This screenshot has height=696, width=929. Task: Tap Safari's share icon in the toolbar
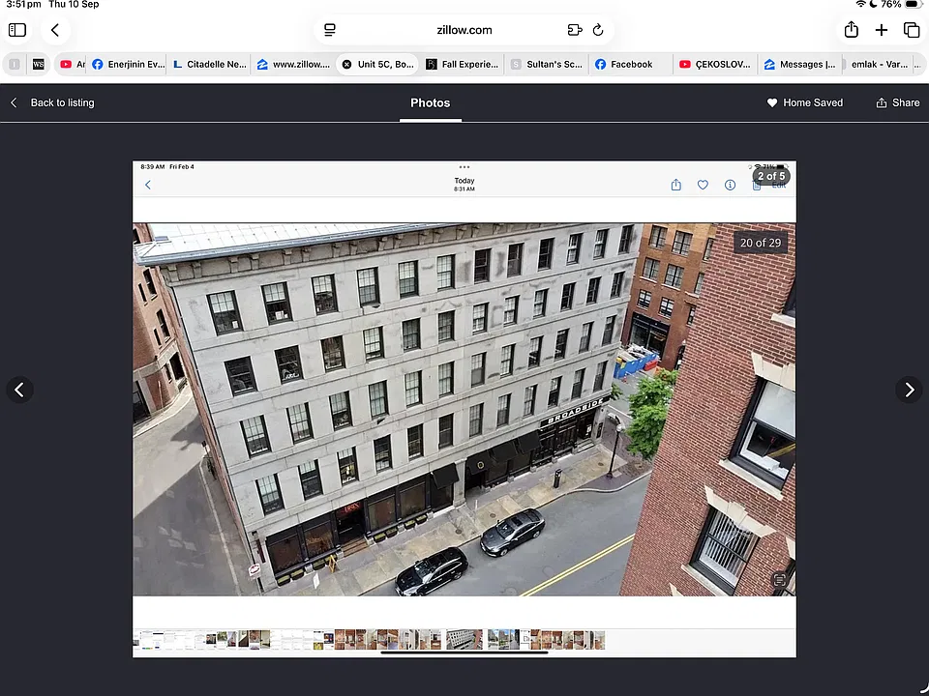click(x=851, y=29)
